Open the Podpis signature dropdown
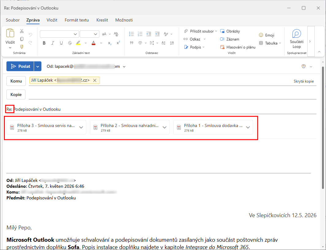Viewport: 326px width, 250px height. (194, 47)
